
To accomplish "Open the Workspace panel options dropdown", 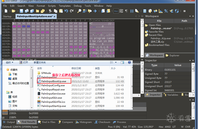I will click(x=190, y=16).
